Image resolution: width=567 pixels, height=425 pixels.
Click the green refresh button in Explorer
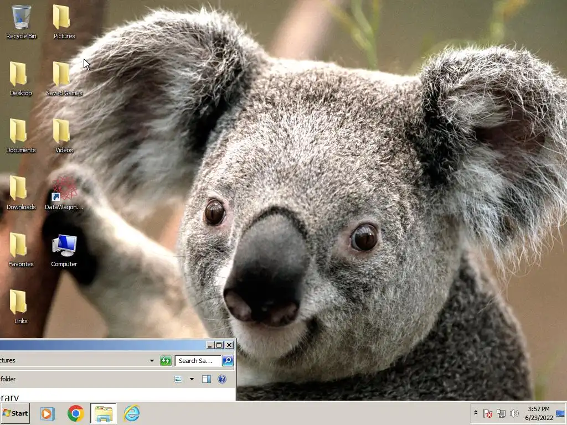(166, 361)
